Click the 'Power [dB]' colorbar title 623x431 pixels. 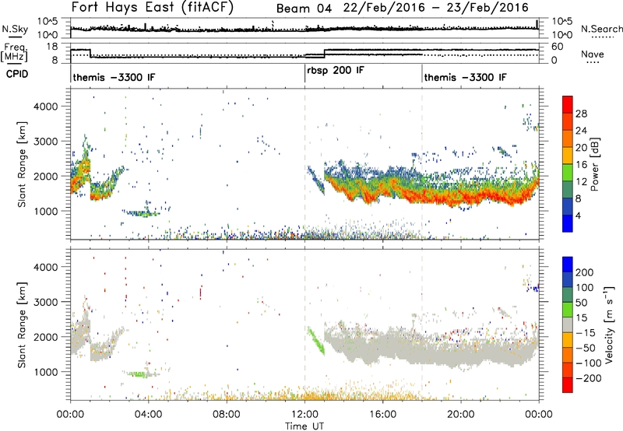[595, 164]
